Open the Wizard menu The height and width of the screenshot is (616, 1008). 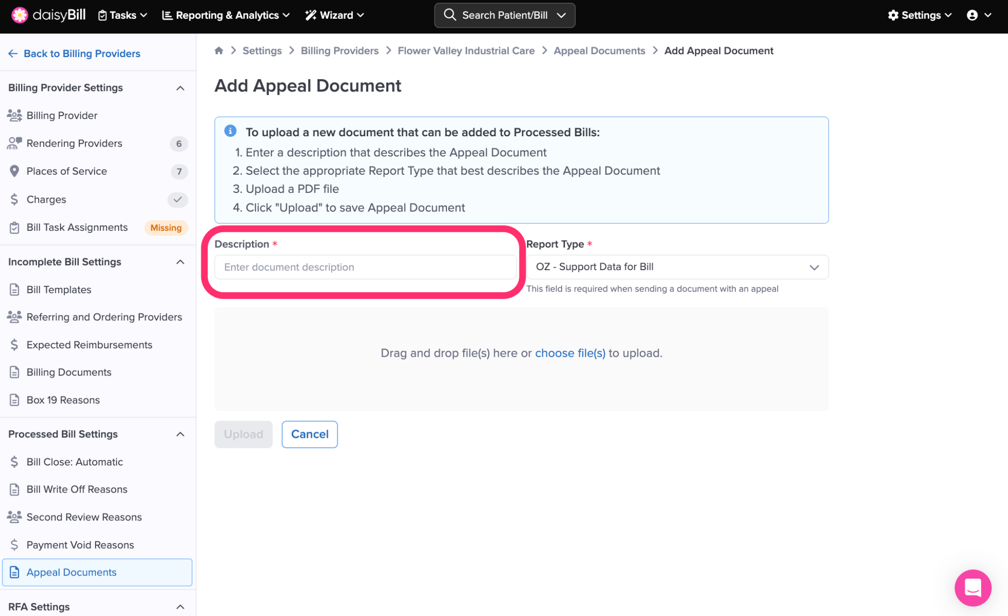335,15
